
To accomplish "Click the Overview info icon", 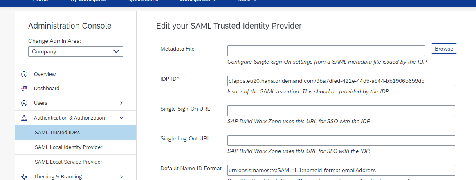I will pyautogui.click(x=24, y=74).
